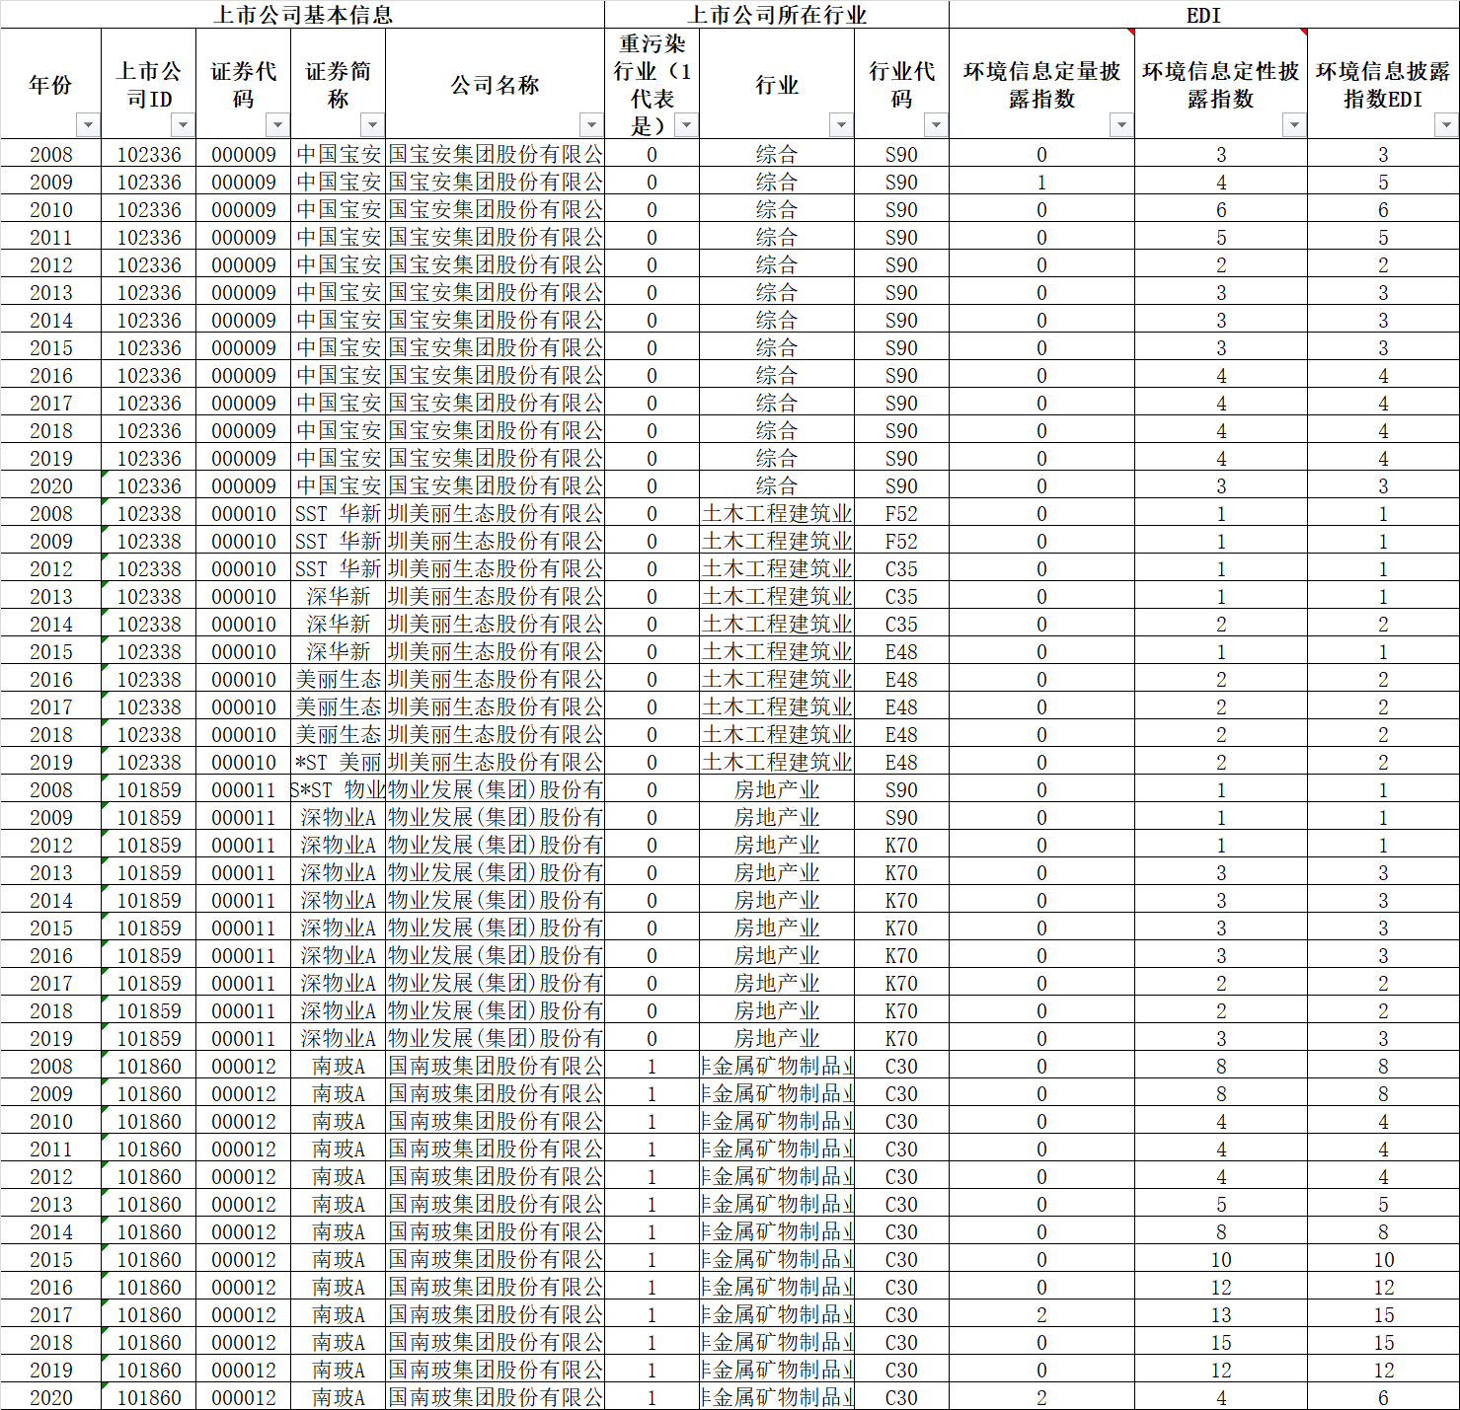Select company name cell in 2019 南玻A row
1460x1410 pixels.
[x=496, y=1371]
